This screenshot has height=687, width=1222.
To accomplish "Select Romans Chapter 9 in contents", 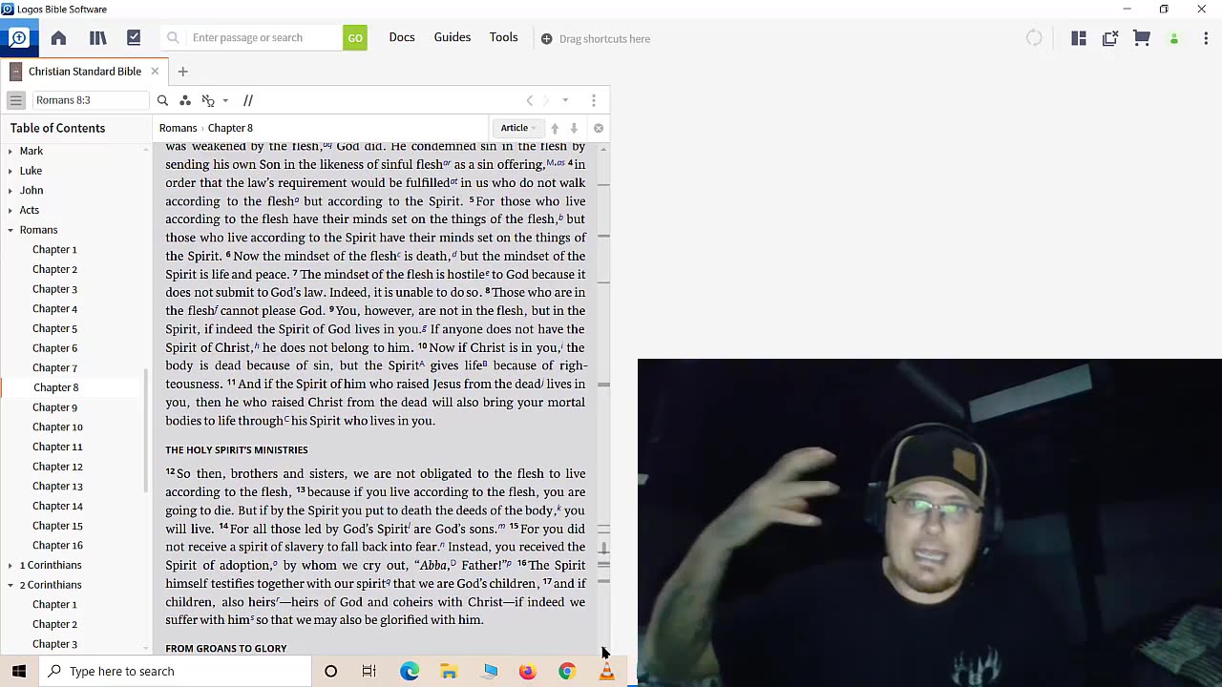I will click(x=54, y=407).
